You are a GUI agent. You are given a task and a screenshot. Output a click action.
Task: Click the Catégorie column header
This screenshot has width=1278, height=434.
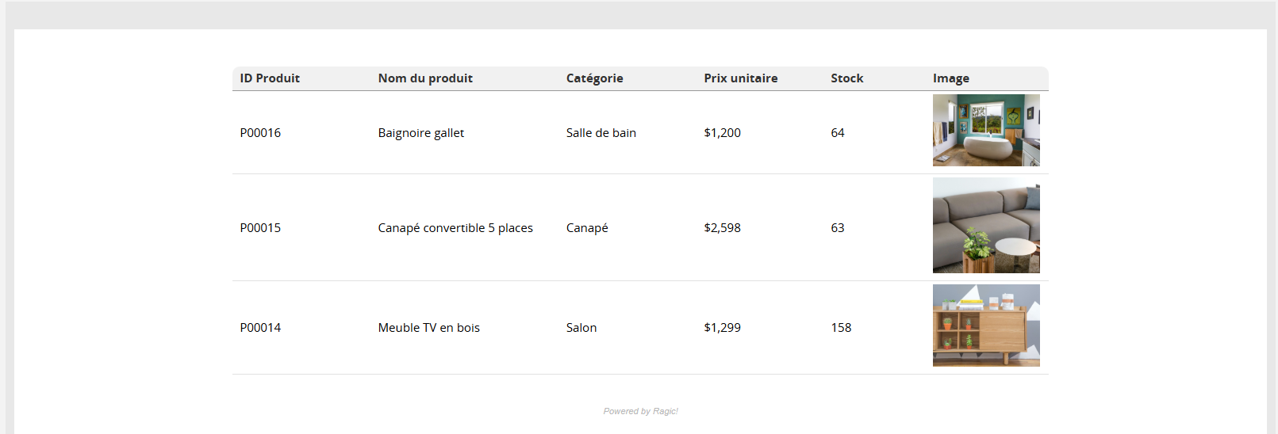595,78
